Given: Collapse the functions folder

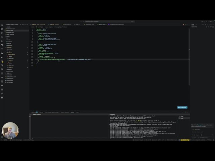Looking at the screenshot, I should click(17, 53).
